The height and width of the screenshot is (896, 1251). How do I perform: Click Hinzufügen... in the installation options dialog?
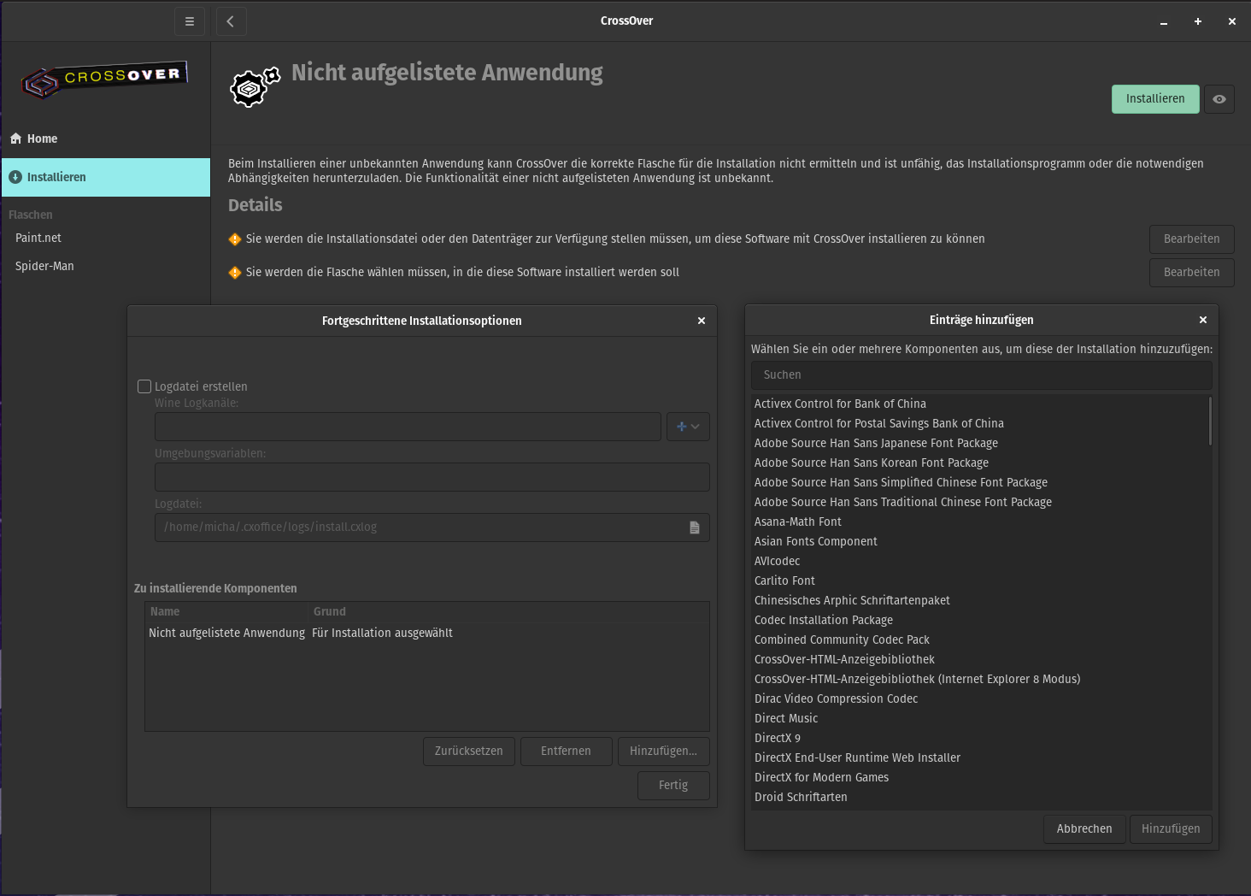pos(664,752)
